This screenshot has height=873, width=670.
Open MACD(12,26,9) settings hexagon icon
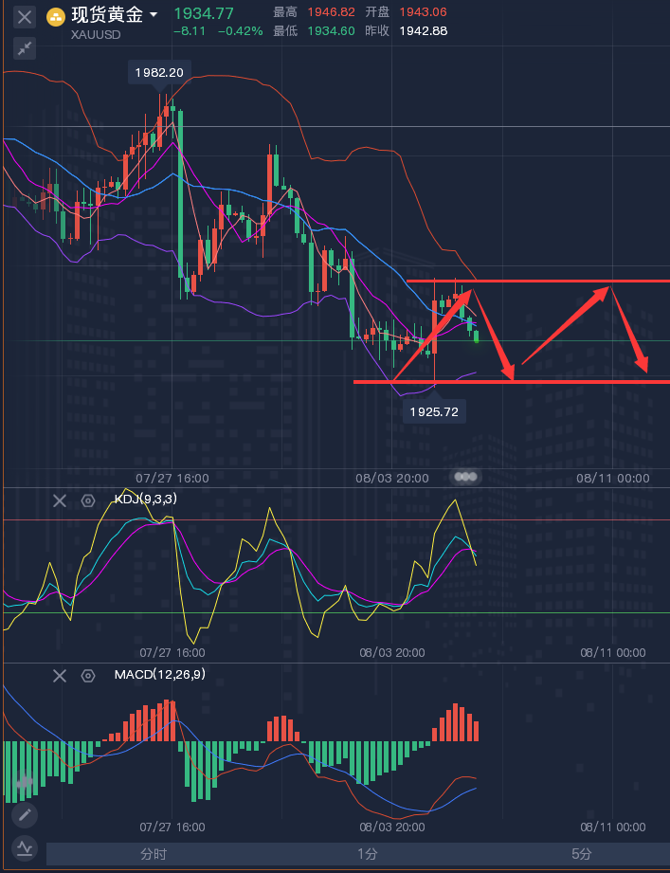pyautogui.click(x=88, y=676)
